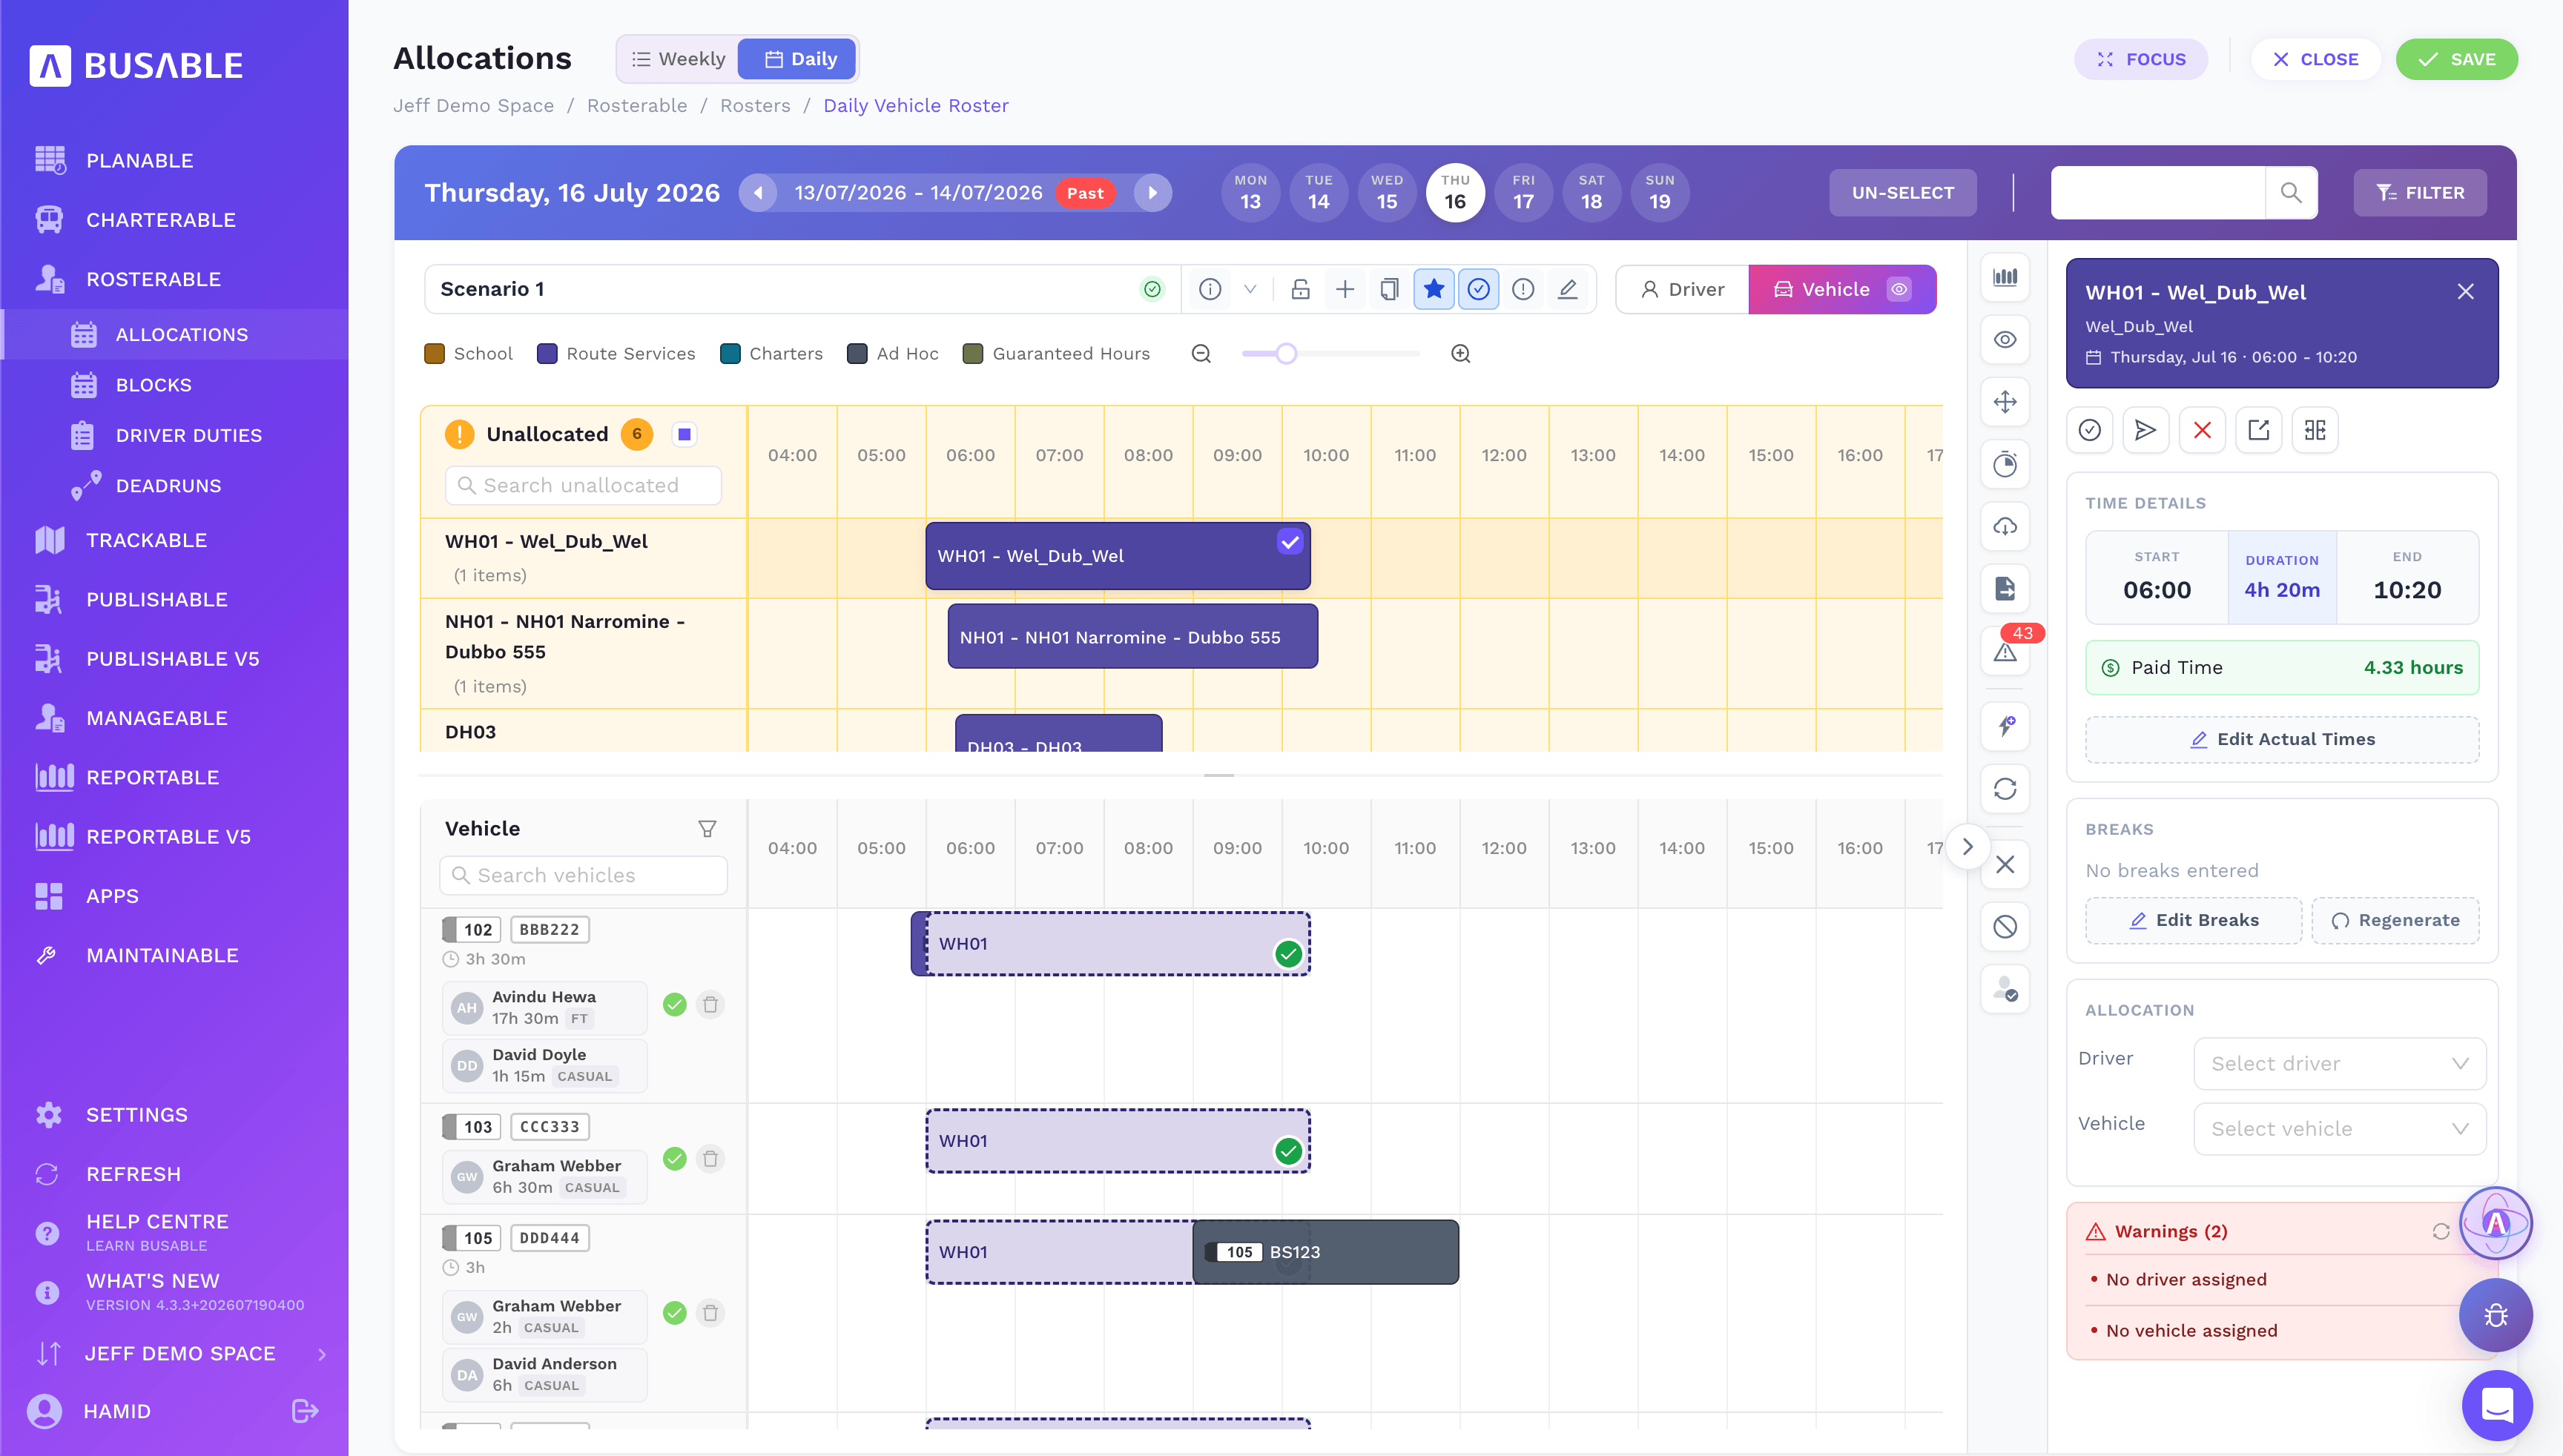Click the send arrow icon in details panel
The height and width of the screenshot is (1456, 2563).
(x=2145, y=430)
